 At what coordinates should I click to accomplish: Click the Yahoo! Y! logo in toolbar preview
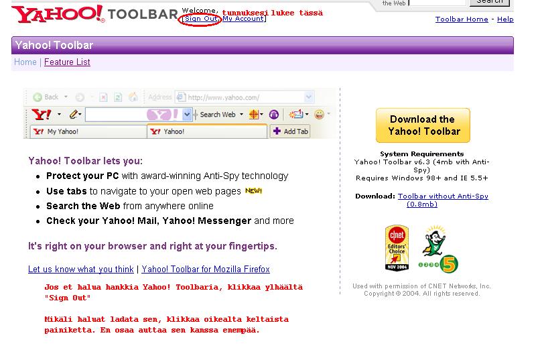pos(40,115)
